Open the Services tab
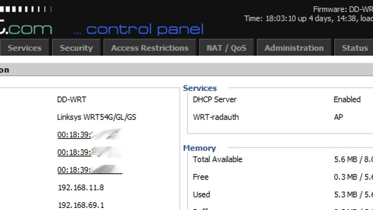The image size is (373, 210). pyautogui.click(x=24, y=48)
